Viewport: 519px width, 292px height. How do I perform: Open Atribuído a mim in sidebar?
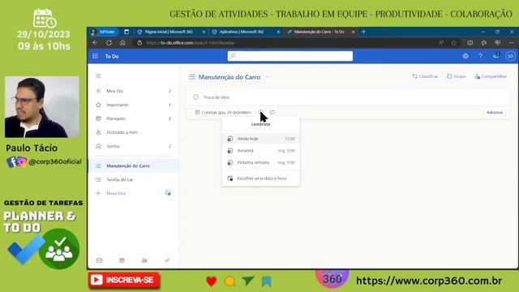tap(133, 132)
